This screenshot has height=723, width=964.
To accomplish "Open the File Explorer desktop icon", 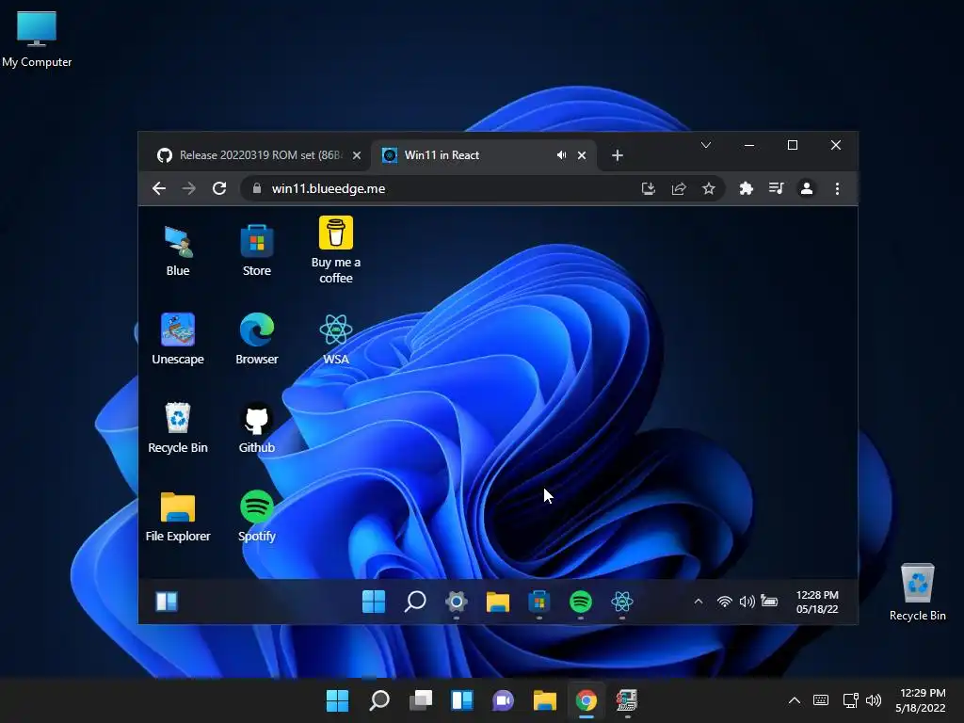I will (178, 516).
